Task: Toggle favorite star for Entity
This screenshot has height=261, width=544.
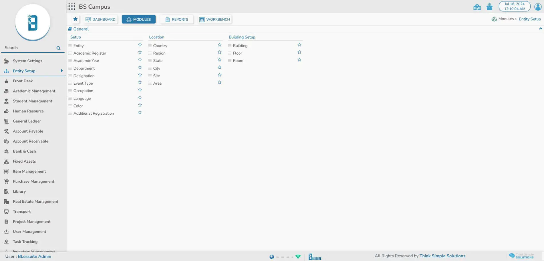Action: point(140,45)
